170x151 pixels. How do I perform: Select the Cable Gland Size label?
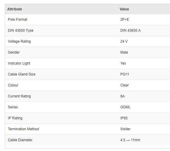[22, 74]
